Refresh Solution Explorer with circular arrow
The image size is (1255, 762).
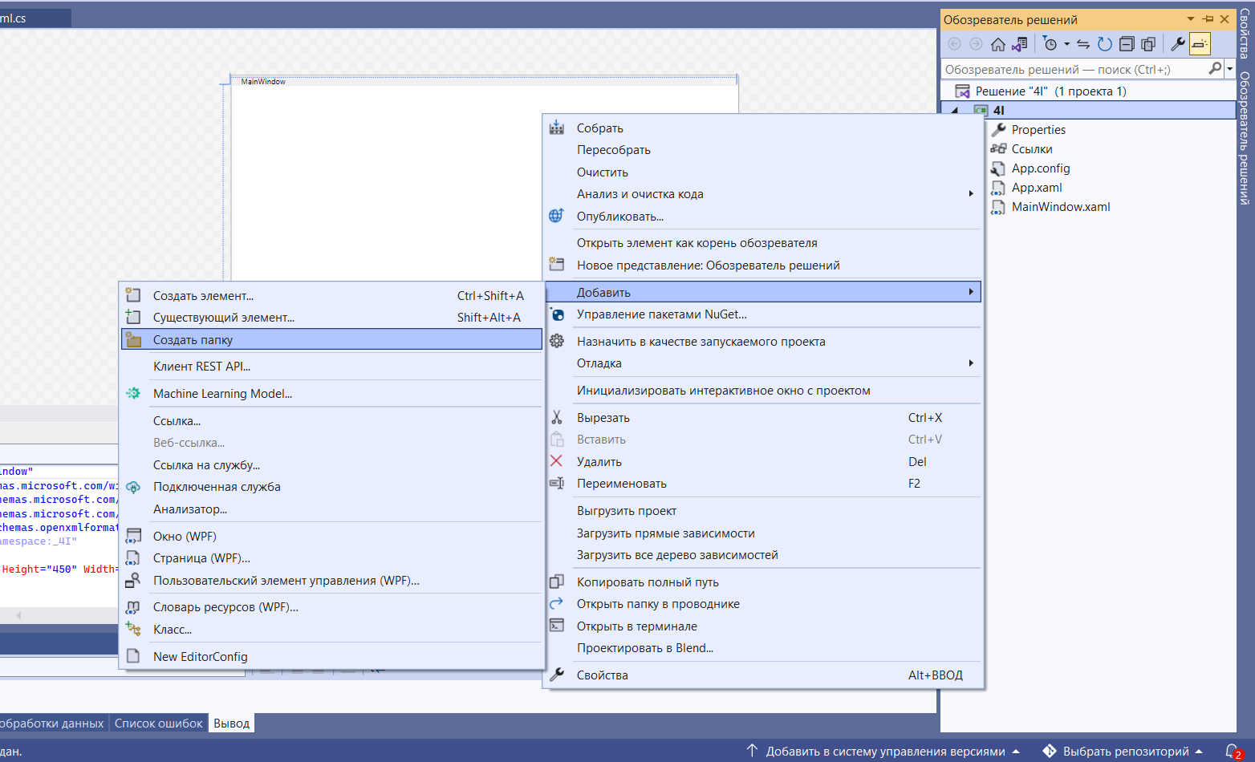pyautogui.click(x=1105, y=44)
